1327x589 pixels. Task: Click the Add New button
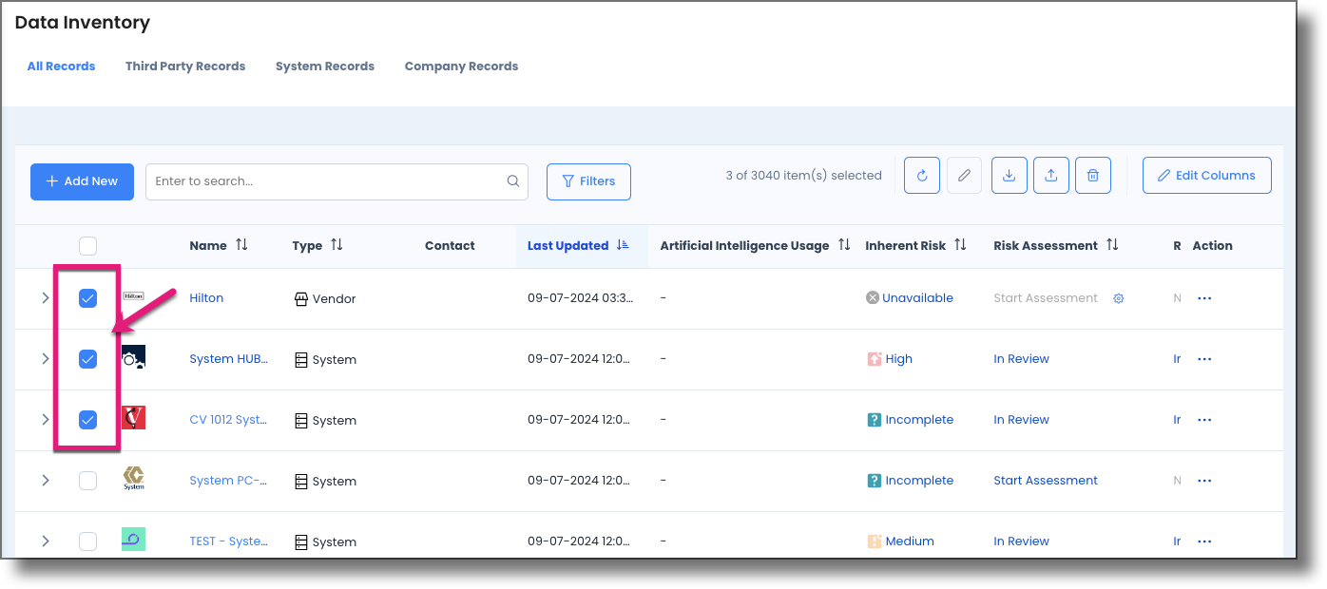coord(82,181)
